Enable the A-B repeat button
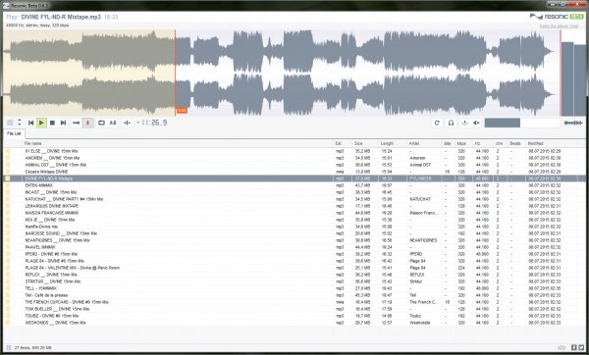 tap(113, 123)
